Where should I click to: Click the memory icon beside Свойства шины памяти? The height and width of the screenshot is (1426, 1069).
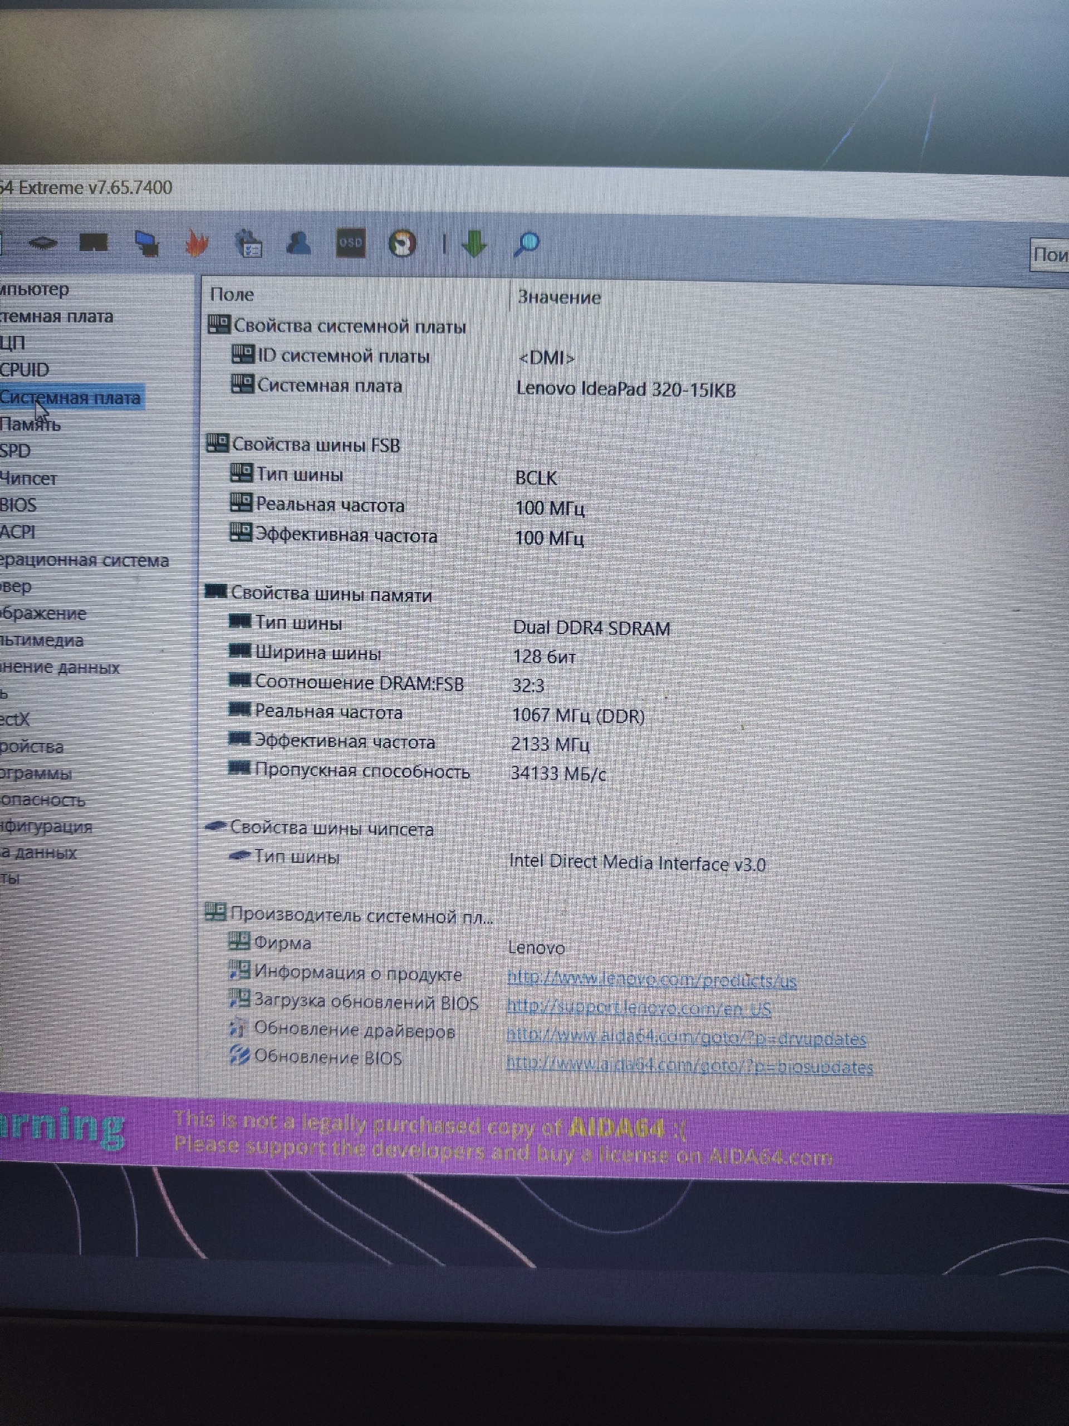click(216, 591)
